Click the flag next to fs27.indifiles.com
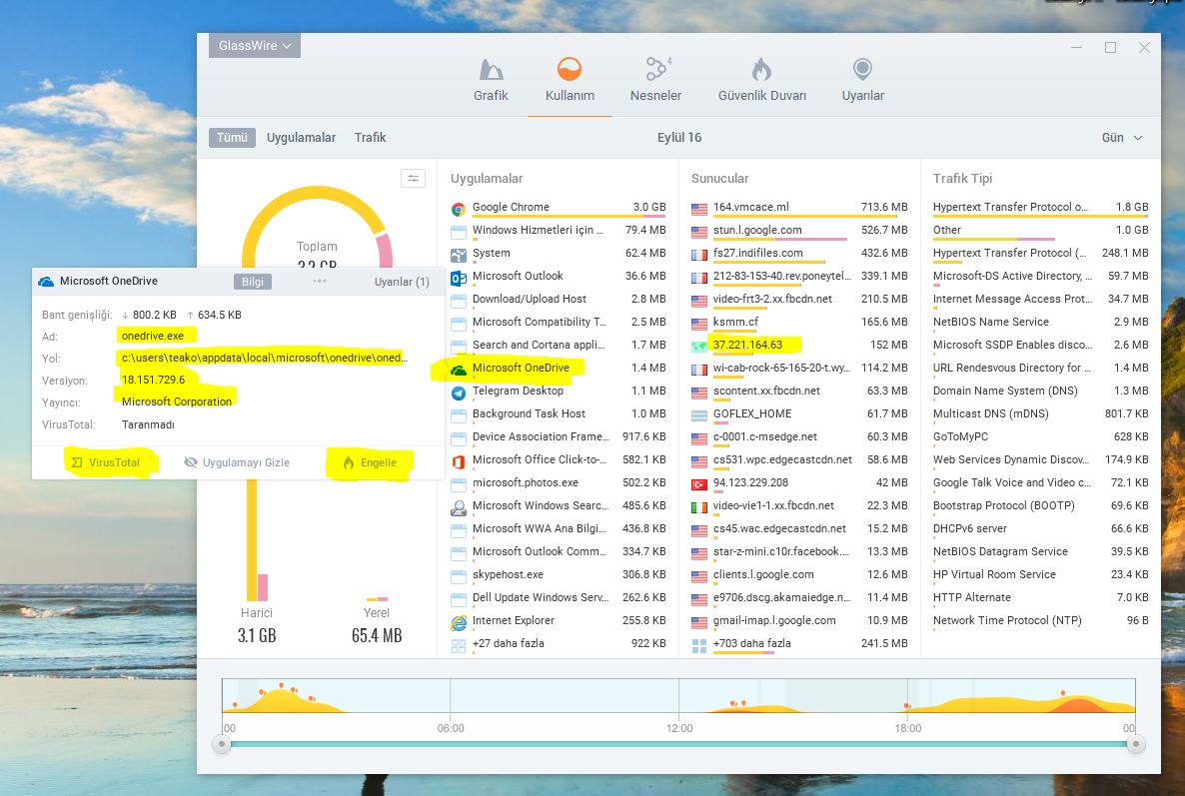This screenshot has width=1185, height=796. coord(699,256)
